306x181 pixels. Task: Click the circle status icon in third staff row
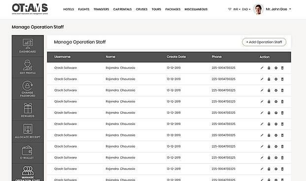[276, 90]
